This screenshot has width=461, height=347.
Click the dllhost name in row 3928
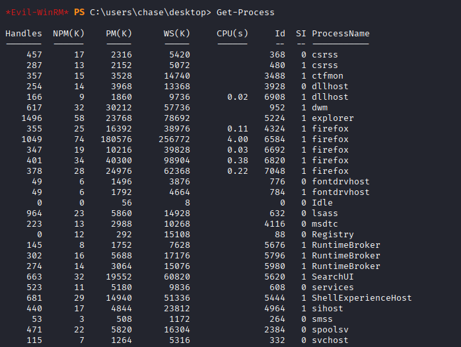pyautogui.click(x=330, y=87)
